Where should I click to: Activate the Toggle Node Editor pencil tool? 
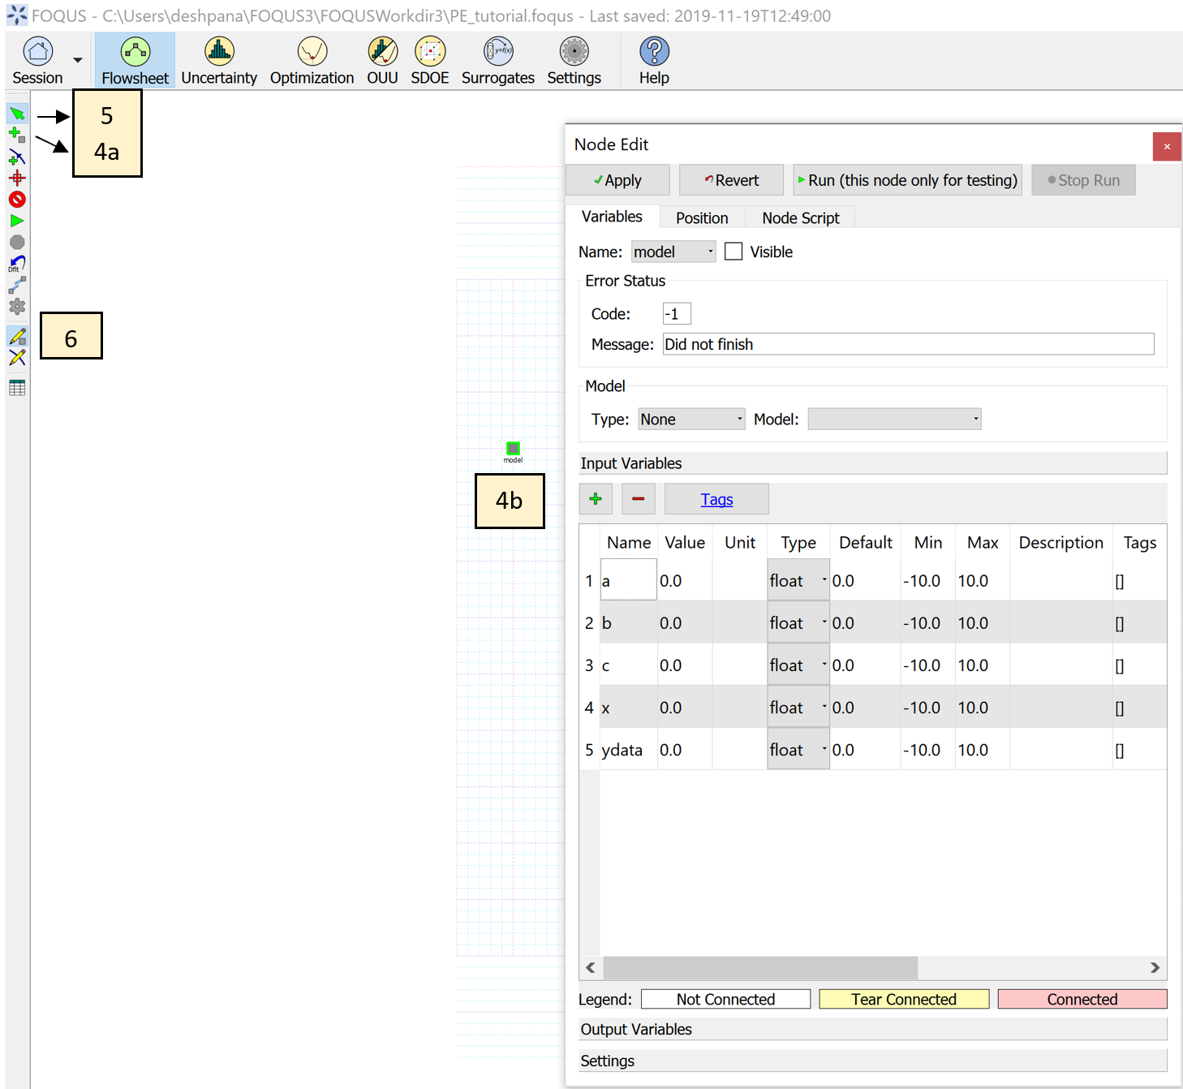click(17, 336)
